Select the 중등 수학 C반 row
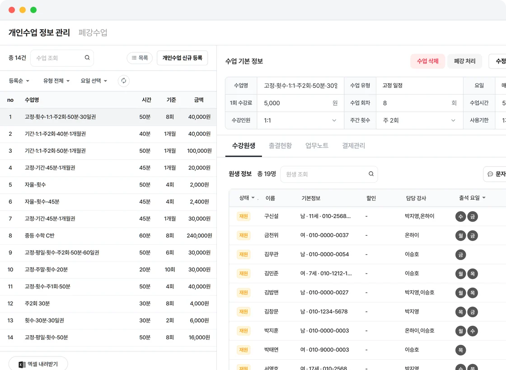 click(x=108, y=236)
